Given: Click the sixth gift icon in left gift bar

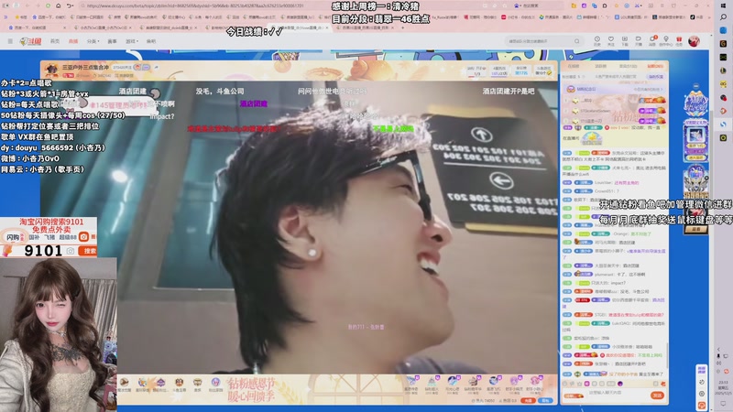Looking at the screenshot, I should pos(215,384).
